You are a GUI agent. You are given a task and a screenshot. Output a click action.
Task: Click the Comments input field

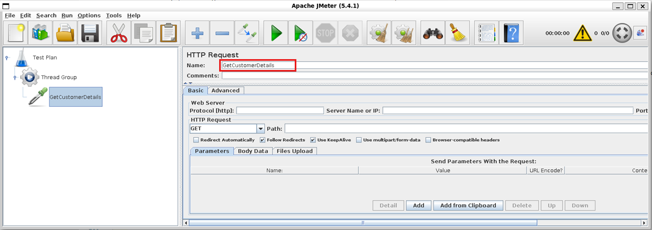(435, 75)
